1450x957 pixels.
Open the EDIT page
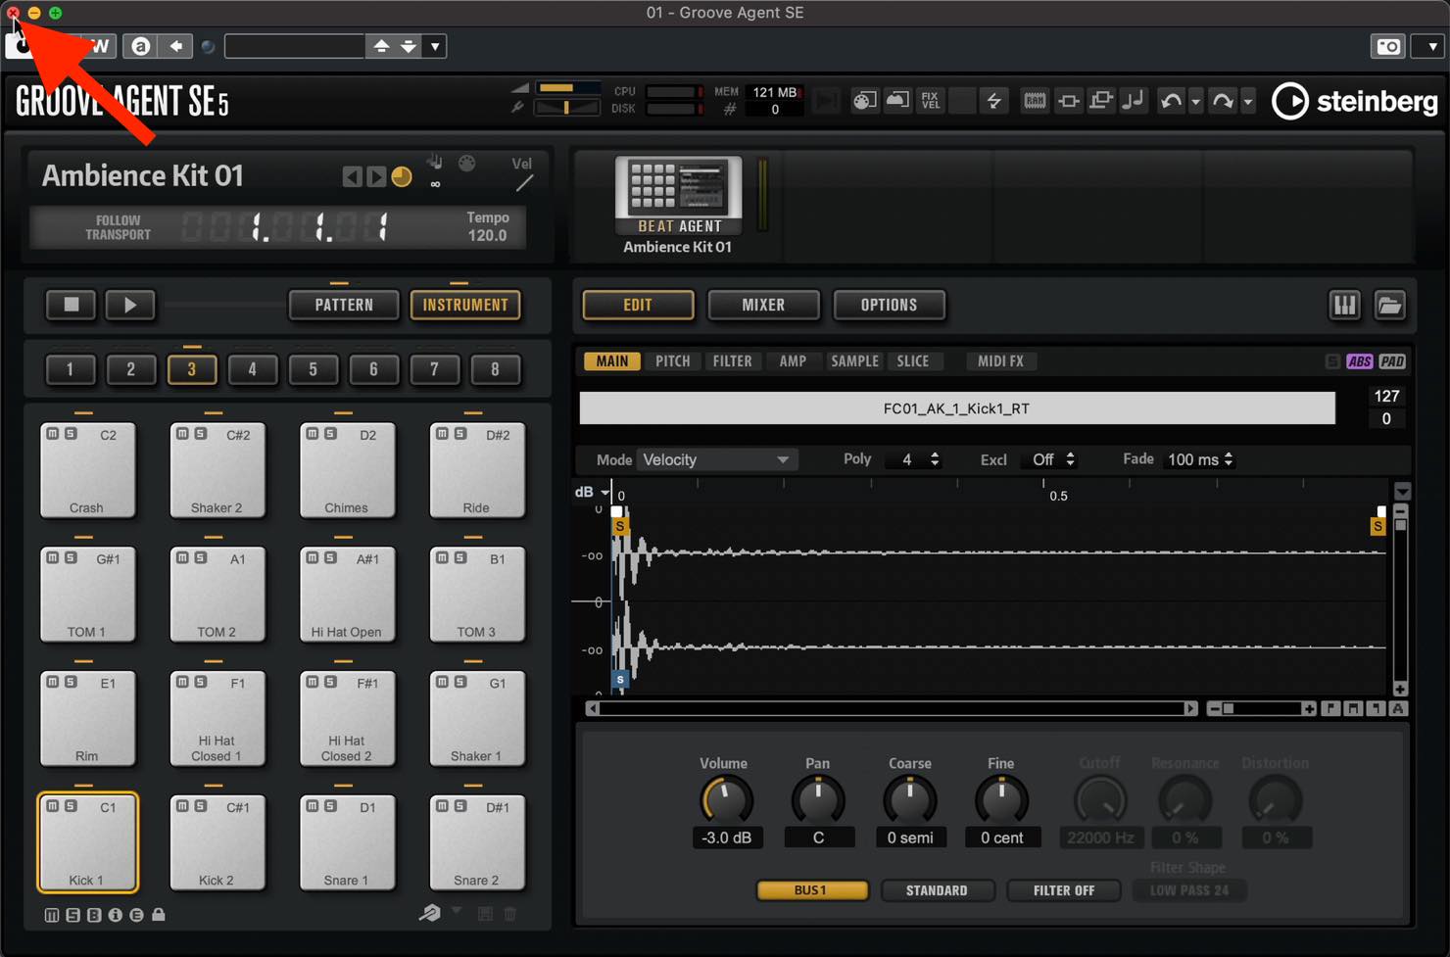[638, 305]
